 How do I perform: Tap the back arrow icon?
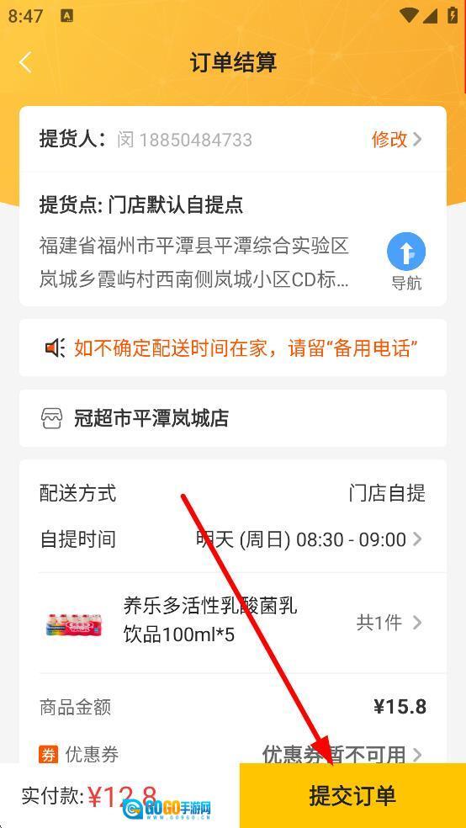click(x=25, y=62)
